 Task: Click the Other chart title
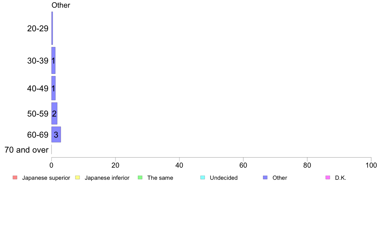(x=61, y=5)
